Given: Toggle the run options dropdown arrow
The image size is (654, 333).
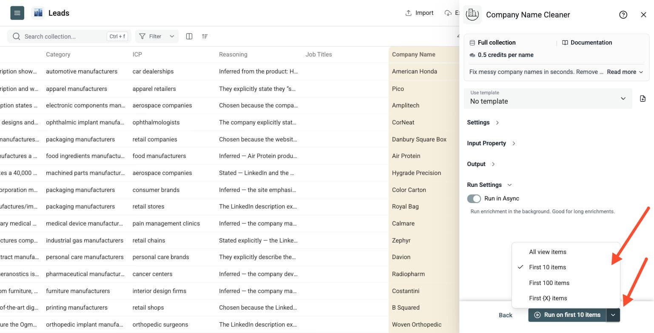Looking at the screenshot, I should pyautogui.click(x=613, y=315).
